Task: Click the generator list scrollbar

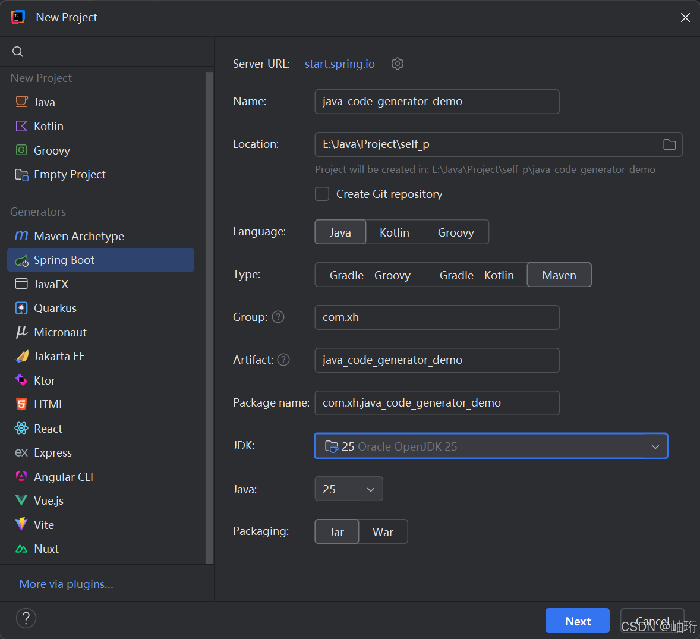Action: [x=209, y=317]
